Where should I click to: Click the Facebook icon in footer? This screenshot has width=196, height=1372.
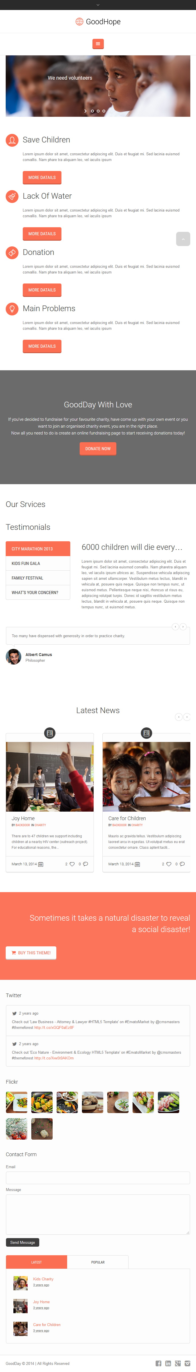[158, 1363]
